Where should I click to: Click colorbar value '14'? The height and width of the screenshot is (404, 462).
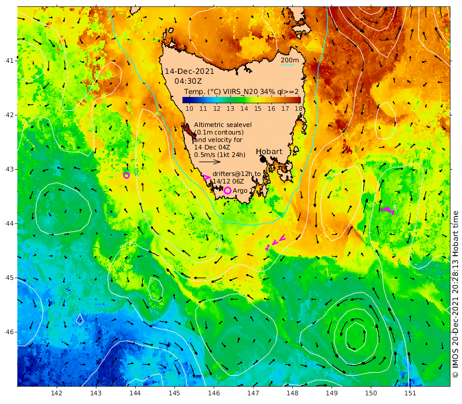point(244,109)
